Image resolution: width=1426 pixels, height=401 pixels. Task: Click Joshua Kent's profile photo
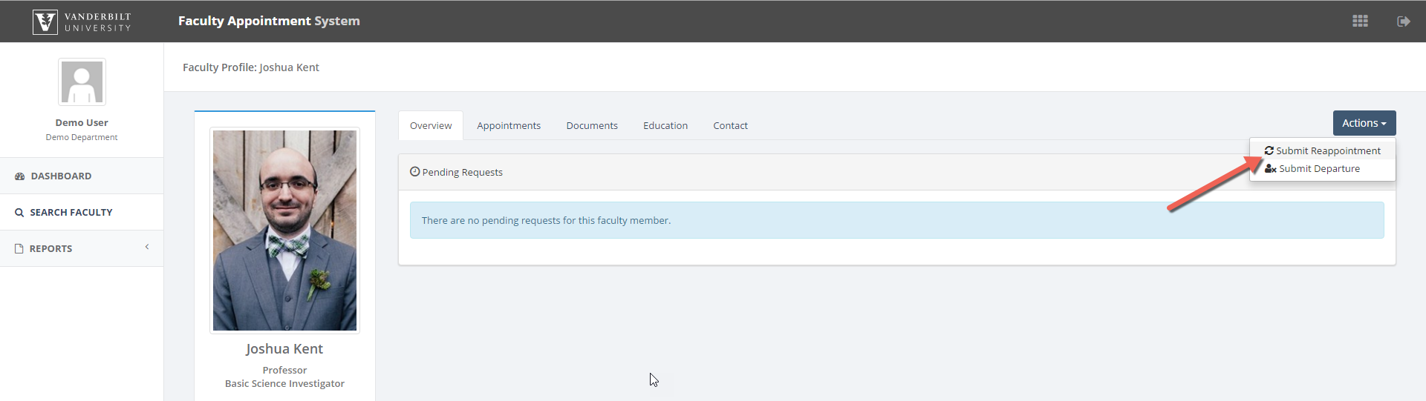[x=284, y=231]
